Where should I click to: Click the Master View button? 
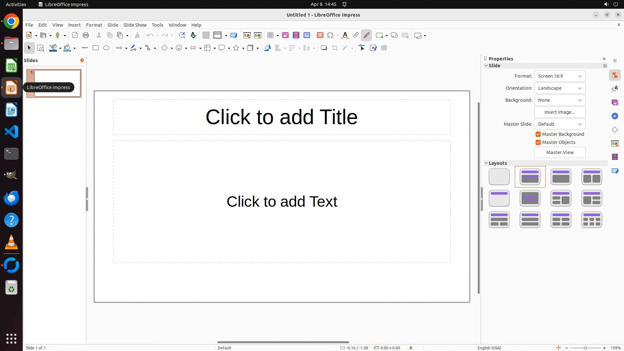[x=560, y=152]
